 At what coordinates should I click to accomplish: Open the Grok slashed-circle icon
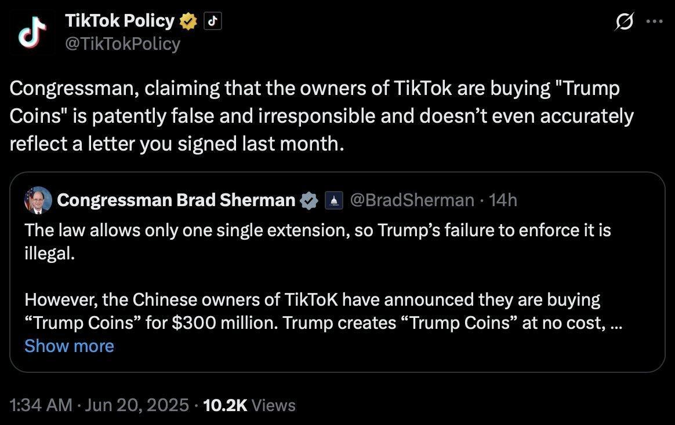coord(624,21)
